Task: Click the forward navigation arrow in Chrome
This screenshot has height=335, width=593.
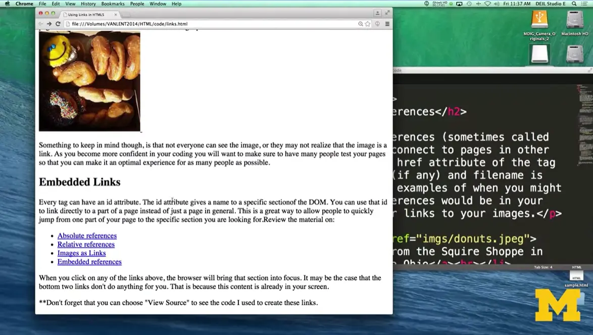Action: pos(50,24)
